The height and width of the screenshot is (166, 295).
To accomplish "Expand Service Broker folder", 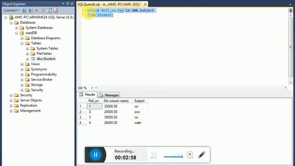I will (x=22, y=80).
